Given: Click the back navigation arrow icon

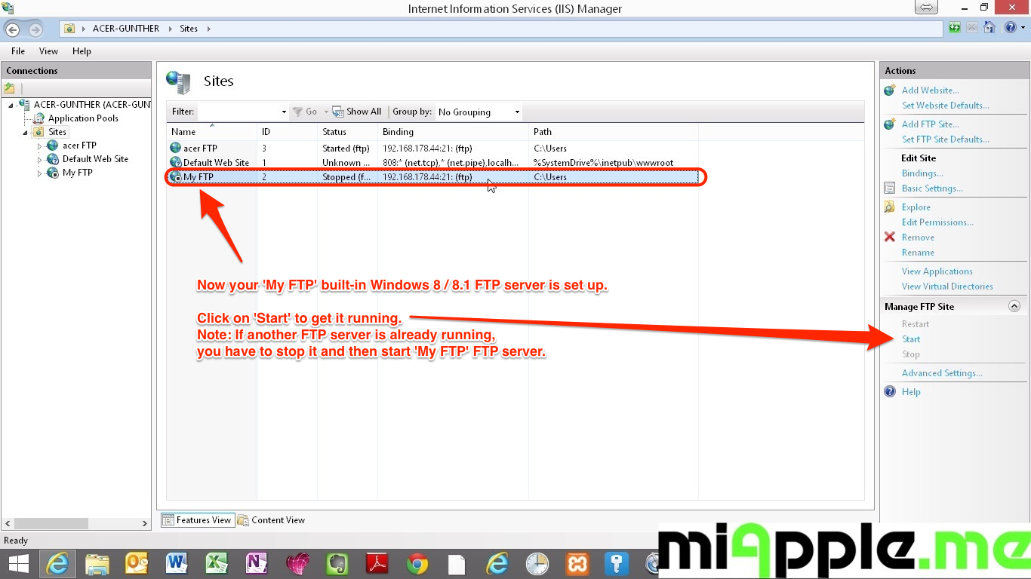Looking at the screenshot, I should click(13, 29).
